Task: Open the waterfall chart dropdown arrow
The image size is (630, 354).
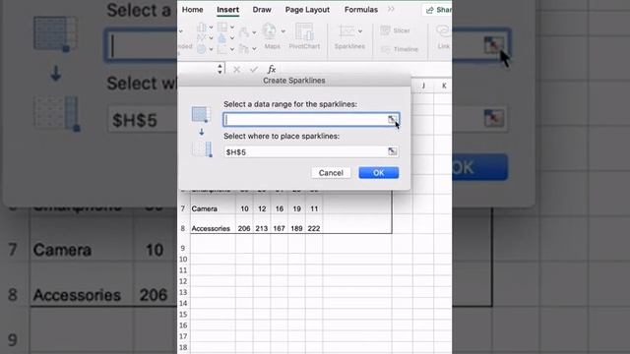Action: pos(254,32)
